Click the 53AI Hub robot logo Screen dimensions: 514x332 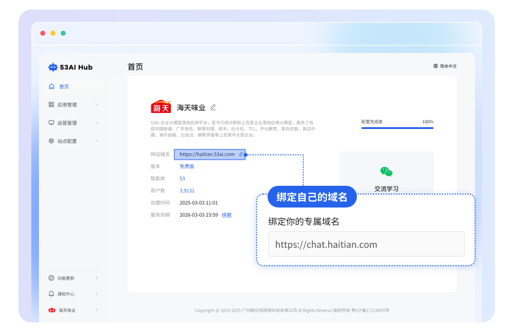tap(52, 67)
